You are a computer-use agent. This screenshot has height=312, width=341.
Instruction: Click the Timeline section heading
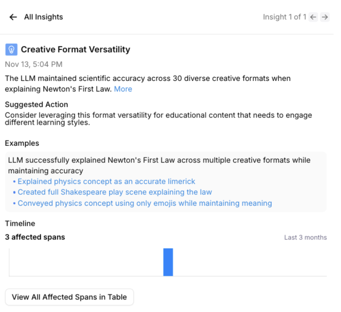(x=19, y=223)
